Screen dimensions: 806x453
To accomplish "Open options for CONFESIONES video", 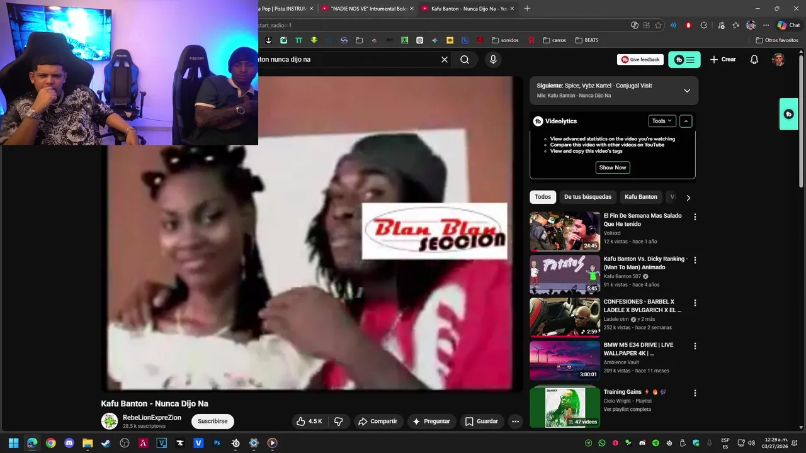I will [x=695, y=303].
